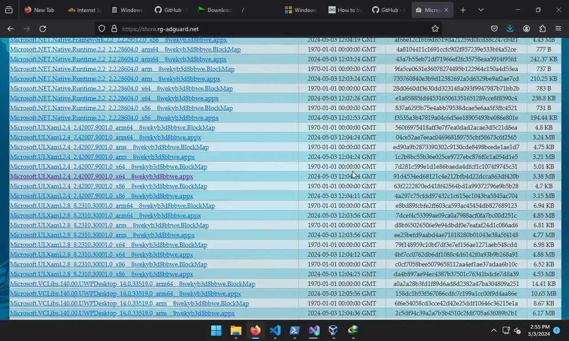The image size is (569, 341).
Task: Open UI.Xaml.2.8 x86 BlockMap link
Action: 108,264
